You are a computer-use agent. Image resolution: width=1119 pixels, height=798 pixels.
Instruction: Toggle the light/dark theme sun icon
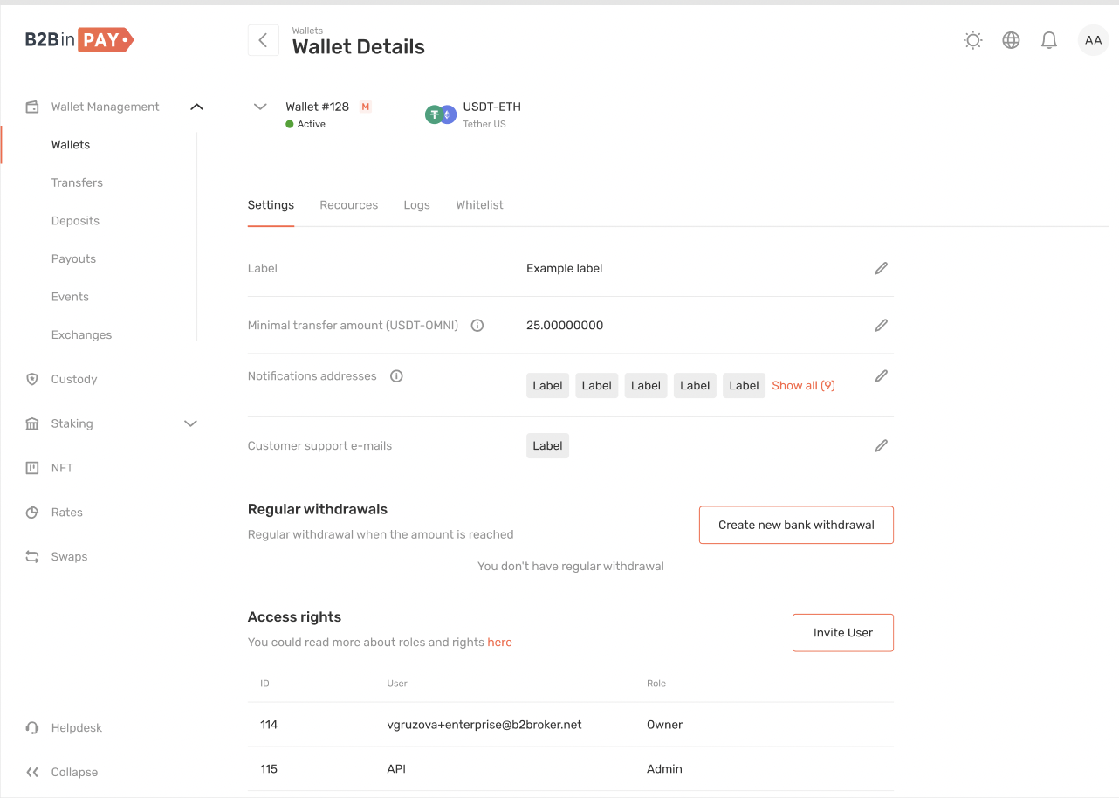[972, 40]
